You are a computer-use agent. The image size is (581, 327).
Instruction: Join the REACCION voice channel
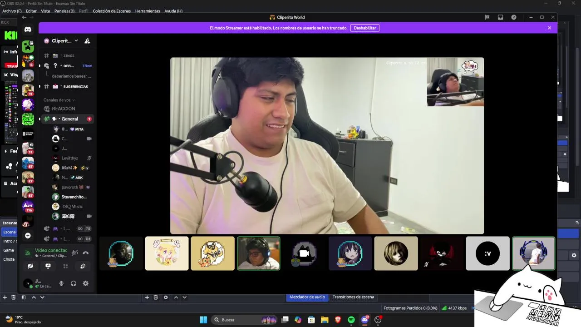coord(67,109)
